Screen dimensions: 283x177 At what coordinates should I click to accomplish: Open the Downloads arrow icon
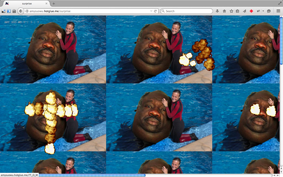(217, 11)
